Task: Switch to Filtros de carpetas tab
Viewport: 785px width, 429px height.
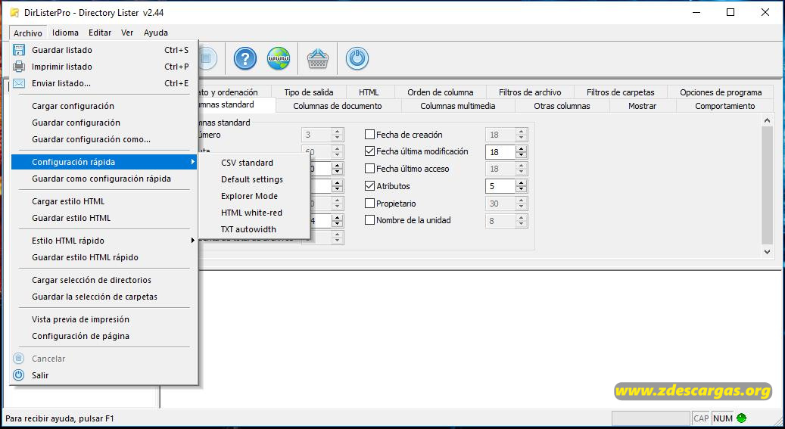Action: 620,92
